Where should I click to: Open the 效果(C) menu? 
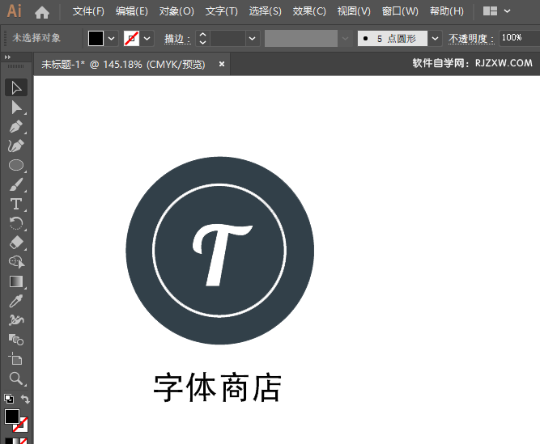coord(309,11)
